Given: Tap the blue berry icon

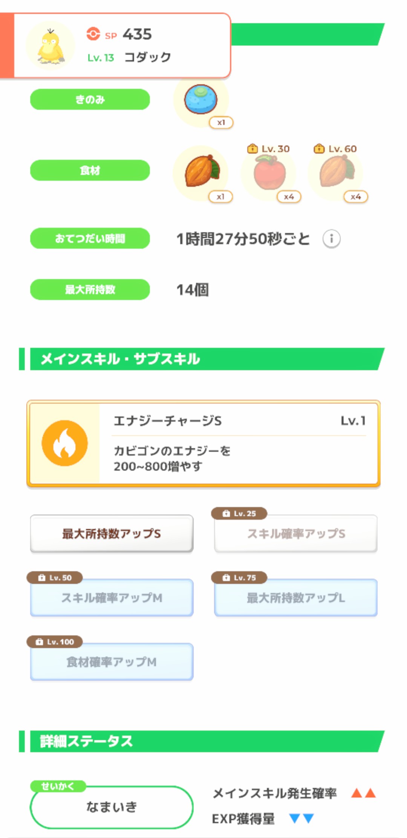Looking at the screenshot, I should pos(200,100).
